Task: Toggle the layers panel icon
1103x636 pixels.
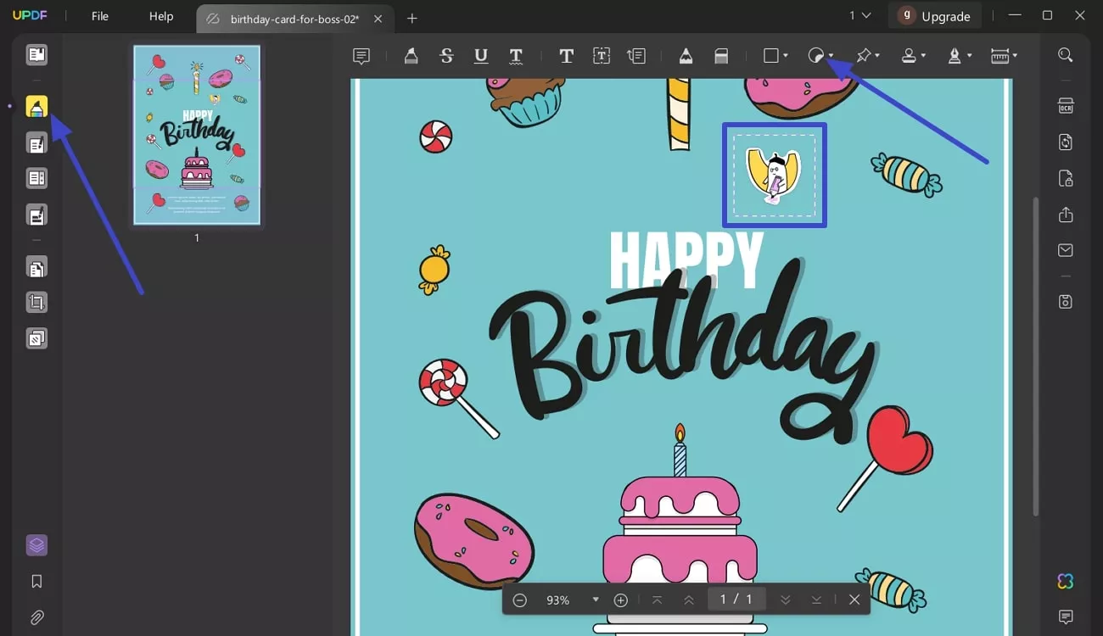Action: click(36, 545)
